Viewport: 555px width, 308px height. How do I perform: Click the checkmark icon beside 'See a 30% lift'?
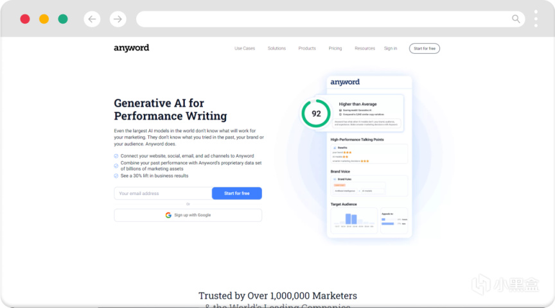click(x=116, y=176)
